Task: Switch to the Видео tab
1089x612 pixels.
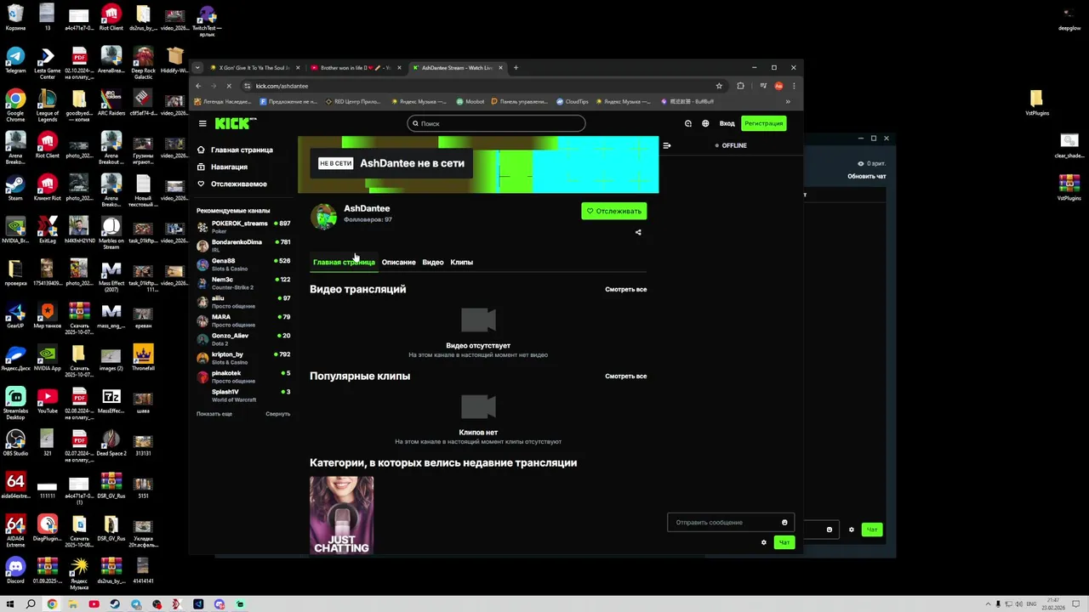Action: [x=433, y=262]
